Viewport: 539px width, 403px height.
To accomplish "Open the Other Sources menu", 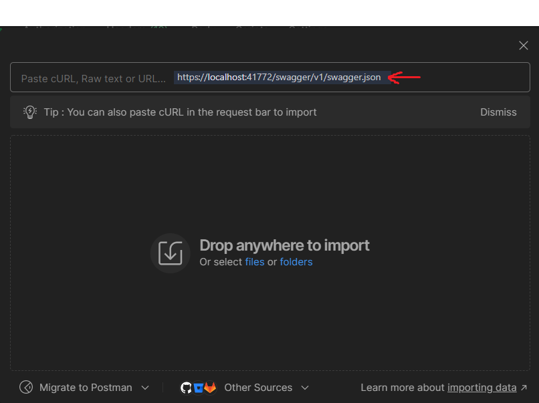I will coord(258,388).
